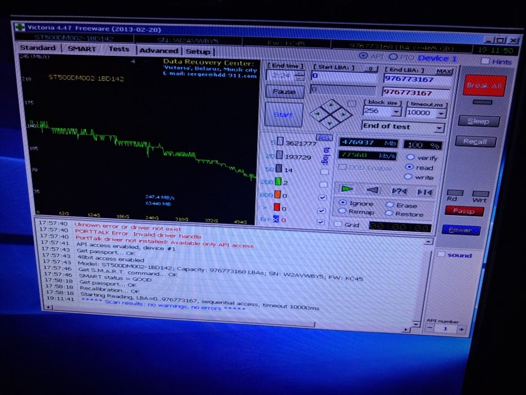Select the Restore radio option
The height and width of the screenshot is (395, 526).
(x=389, y=213)
